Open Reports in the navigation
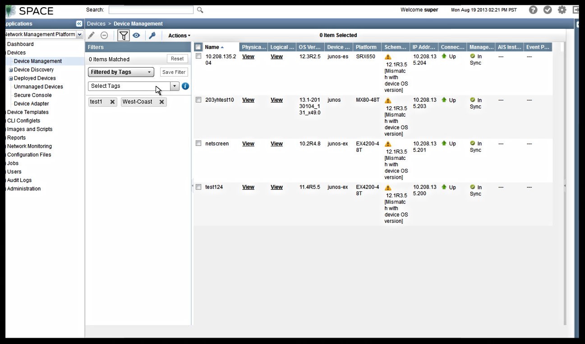The image size is (585, 344). click(x=16, y=138)
